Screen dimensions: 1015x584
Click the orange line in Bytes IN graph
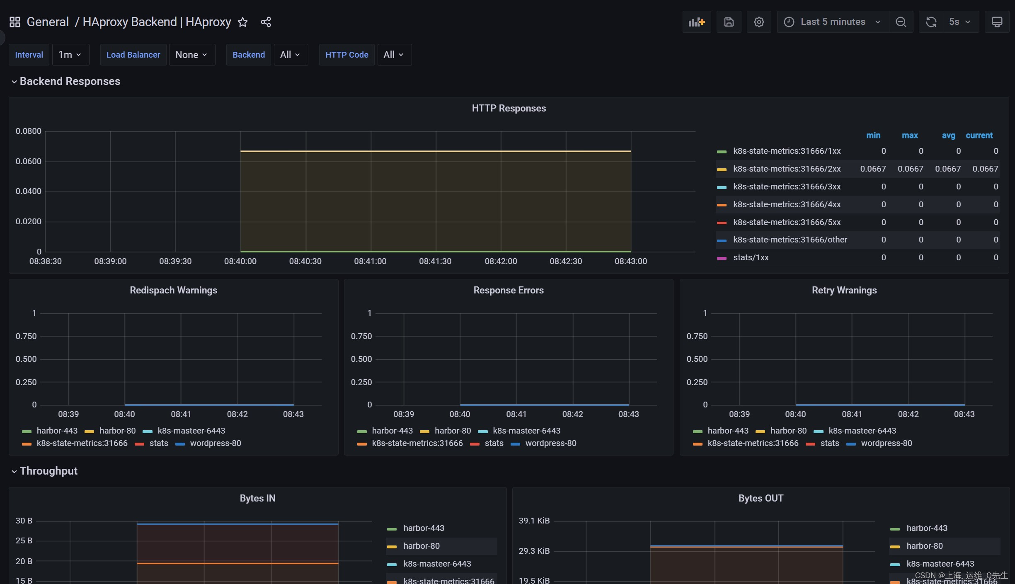click(x=237, y=563)
